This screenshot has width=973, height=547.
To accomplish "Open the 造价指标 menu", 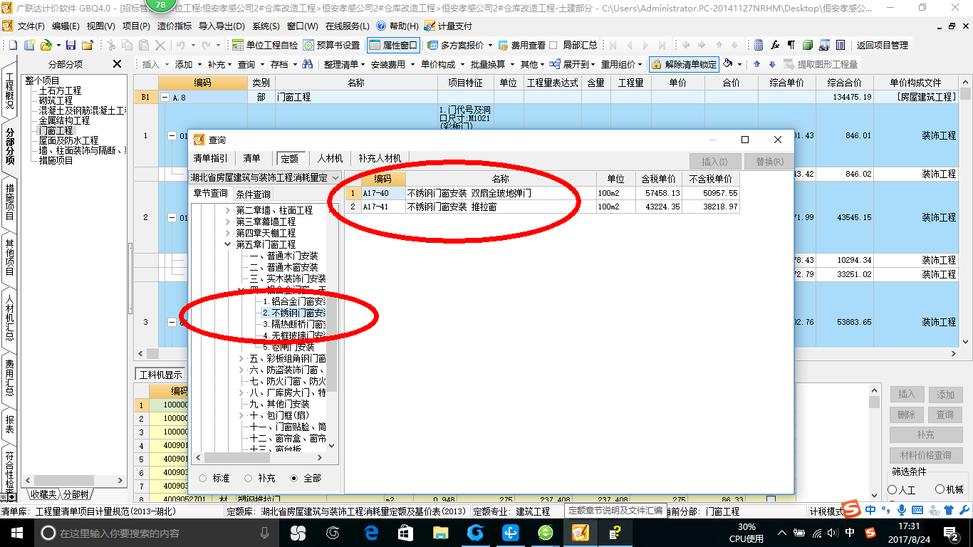I will (175, 26).
